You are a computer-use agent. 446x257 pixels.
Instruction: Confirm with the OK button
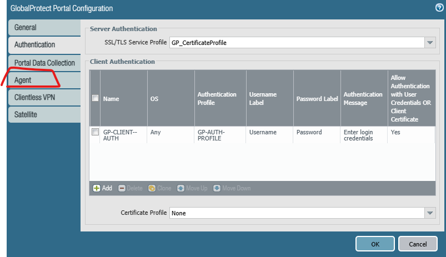(x=375, y=244)
